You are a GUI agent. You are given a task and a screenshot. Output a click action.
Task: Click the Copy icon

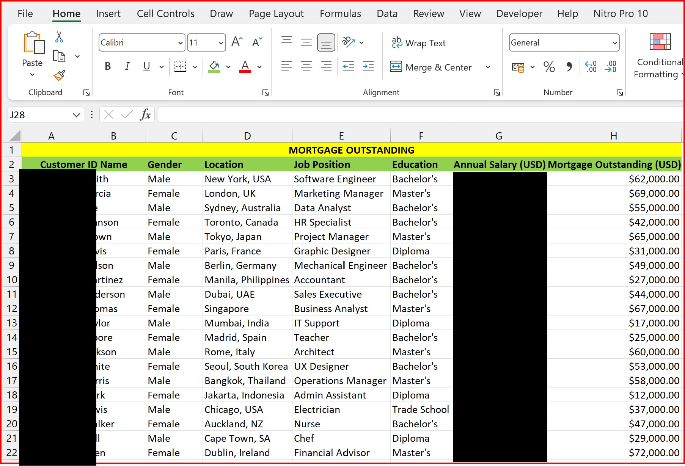pos(59,56)
